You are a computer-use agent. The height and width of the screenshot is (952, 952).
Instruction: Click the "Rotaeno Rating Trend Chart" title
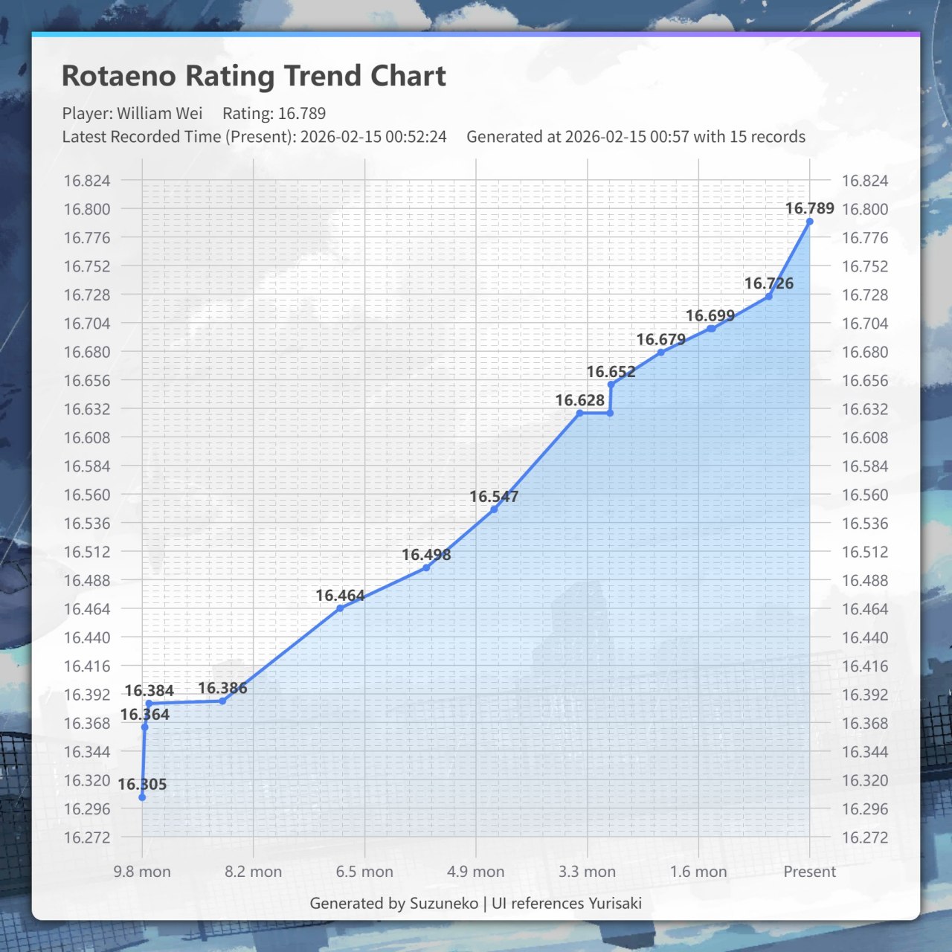pos(254,76)
